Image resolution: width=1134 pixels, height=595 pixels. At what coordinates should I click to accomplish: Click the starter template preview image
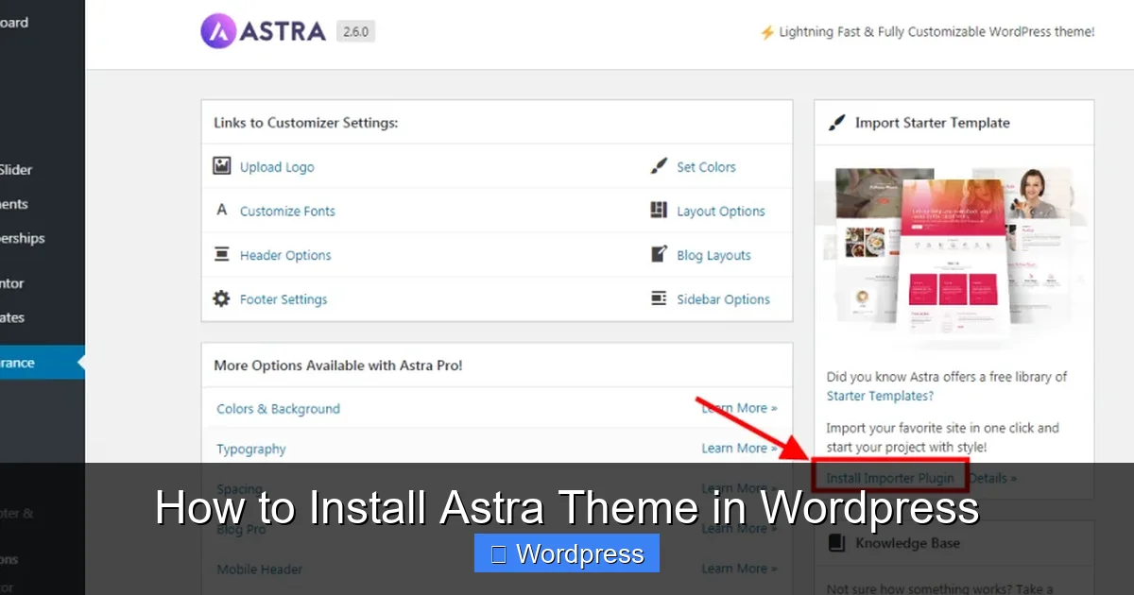[954, 256]
